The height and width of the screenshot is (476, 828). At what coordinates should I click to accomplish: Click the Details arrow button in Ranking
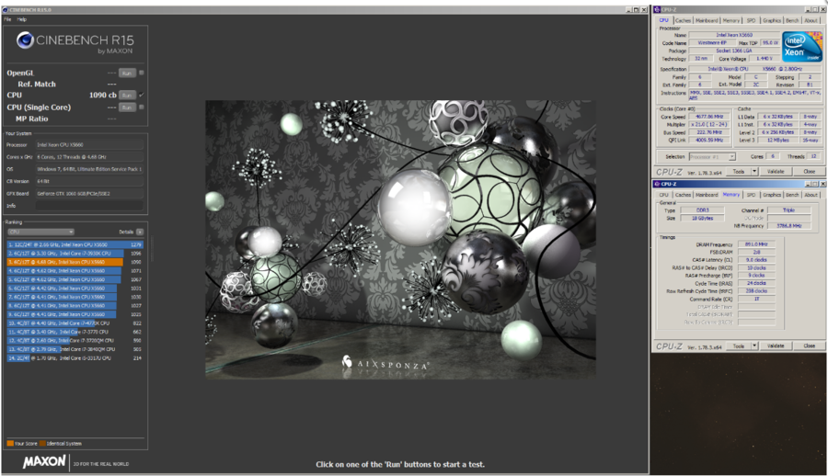click(140, 232)
